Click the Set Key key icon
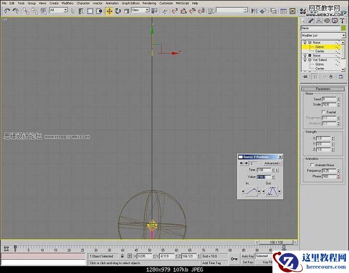The height and width of the screenshot is (273, 349). click(234, 258)
